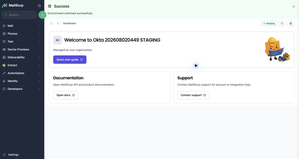Open the home icon in sidebar header
This screenshot has height=159, width=299.
[39, 6]
